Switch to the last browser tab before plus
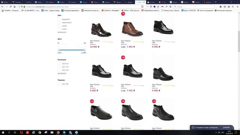 [208, 2]
